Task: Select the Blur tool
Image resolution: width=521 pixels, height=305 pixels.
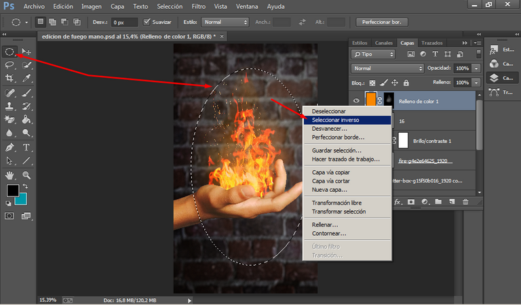Action: pos(9,133)
